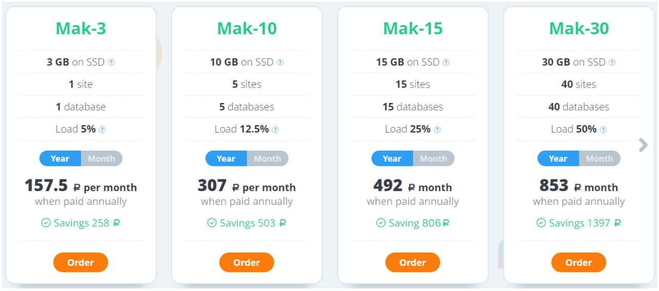Open the SSD info icon on Mak-15

(446, 63)
